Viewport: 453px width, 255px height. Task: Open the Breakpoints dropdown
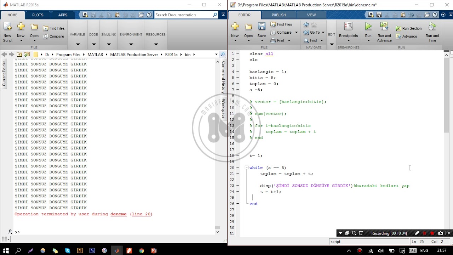click(x=348, y=40)
